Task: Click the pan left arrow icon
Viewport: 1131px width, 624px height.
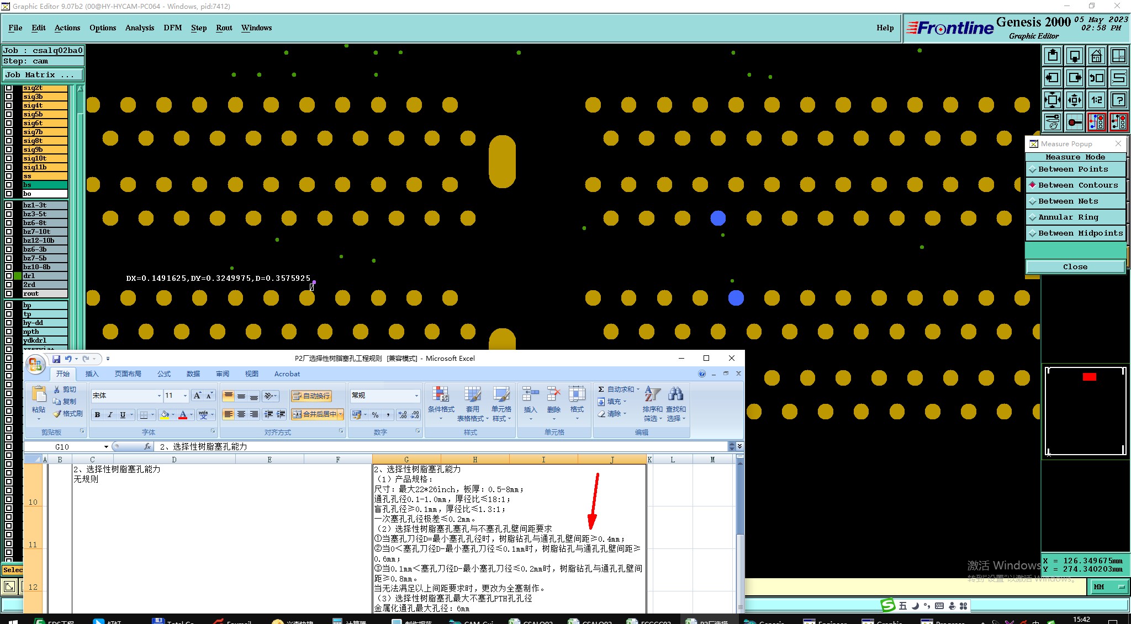Action: (x=1053, y=78)
